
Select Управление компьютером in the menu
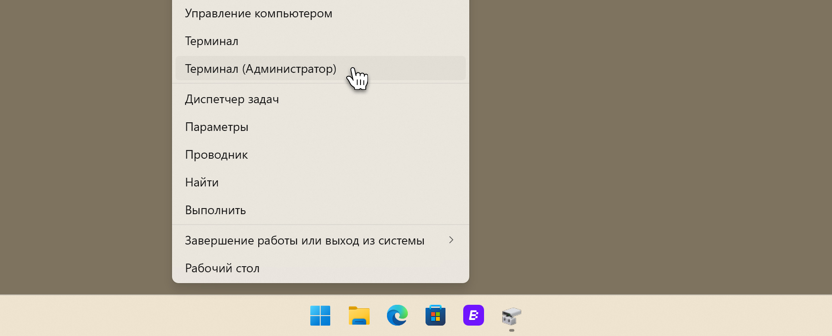(x=259, y=13)
